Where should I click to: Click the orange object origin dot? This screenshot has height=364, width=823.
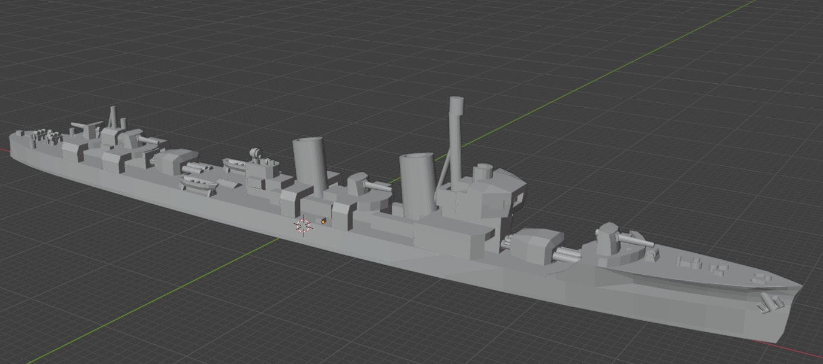[x=324, y=222]
